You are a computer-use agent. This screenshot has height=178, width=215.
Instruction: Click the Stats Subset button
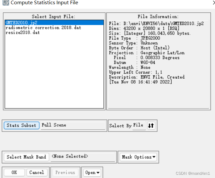[x=21, y=125]
